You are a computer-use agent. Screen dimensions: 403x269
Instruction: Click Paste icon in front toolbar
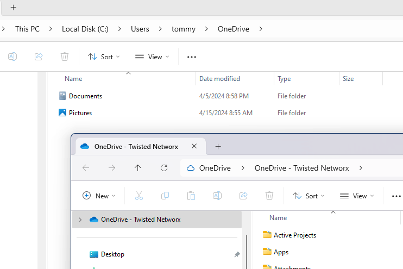click(x=191, y=196)
